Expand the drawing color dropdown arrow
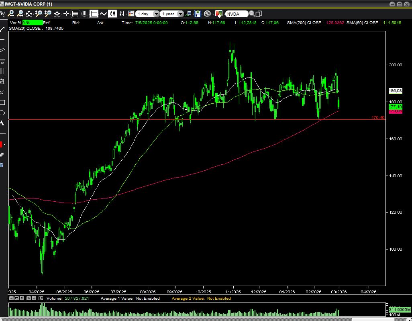 (5, 144)
